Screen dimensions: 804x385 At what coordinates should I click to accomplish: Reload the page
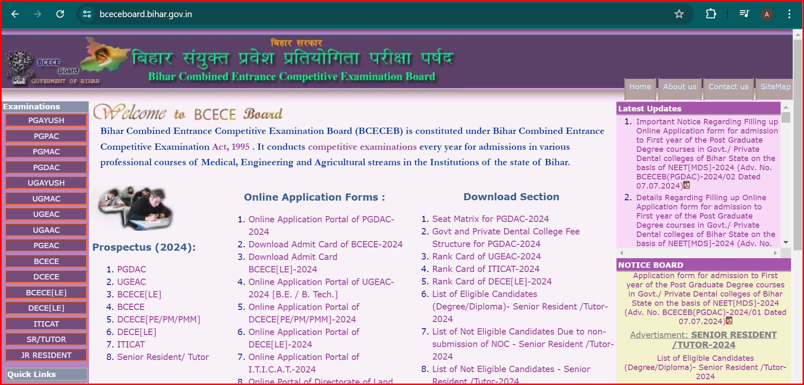click(x=60, y=14)
